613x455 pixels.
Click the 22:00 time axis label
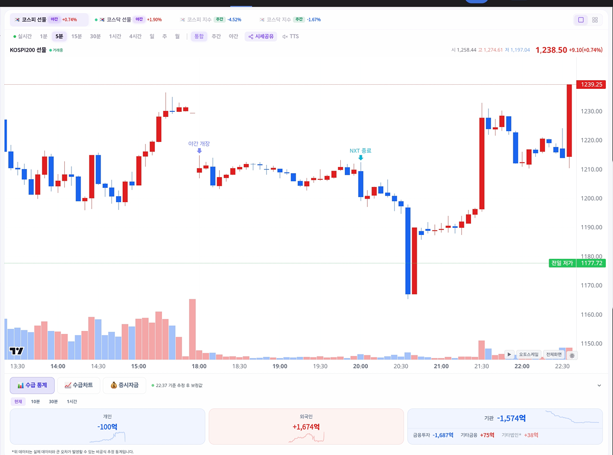(522, 366)
